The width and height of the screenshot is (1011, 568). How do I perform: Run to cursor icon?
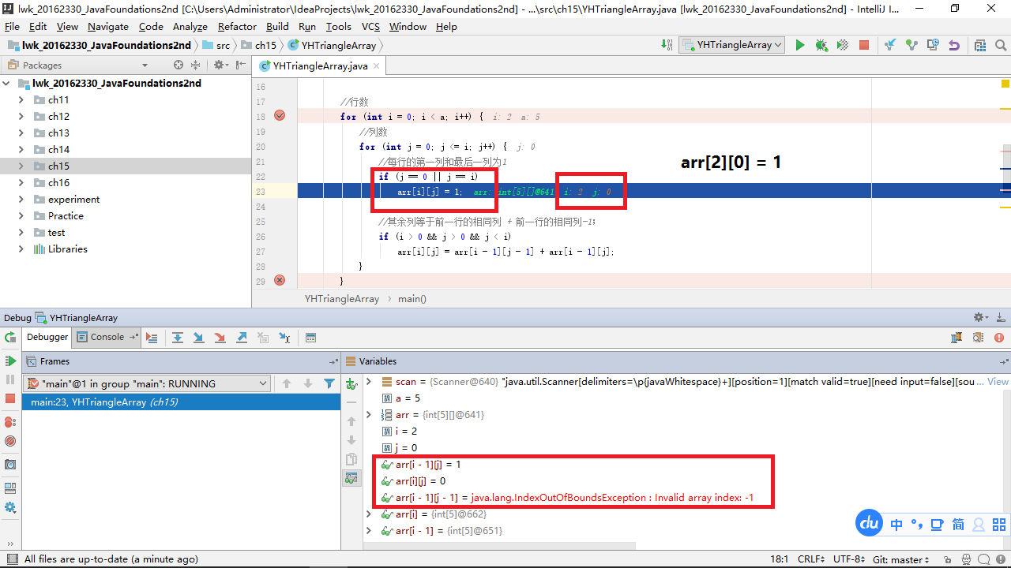[284, 338]
